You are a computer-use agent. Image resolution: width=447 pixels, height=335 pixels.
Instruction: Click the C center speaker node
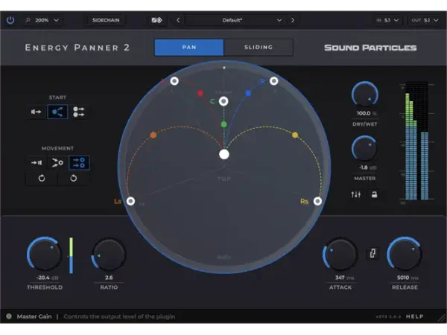[223, 101]
